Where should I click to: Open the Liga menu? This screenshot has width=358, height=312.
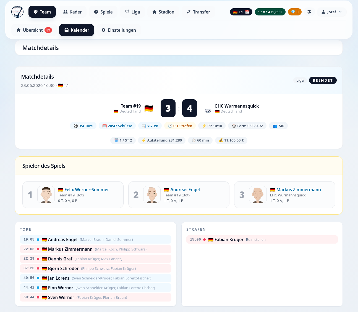(x=132, y=12)
